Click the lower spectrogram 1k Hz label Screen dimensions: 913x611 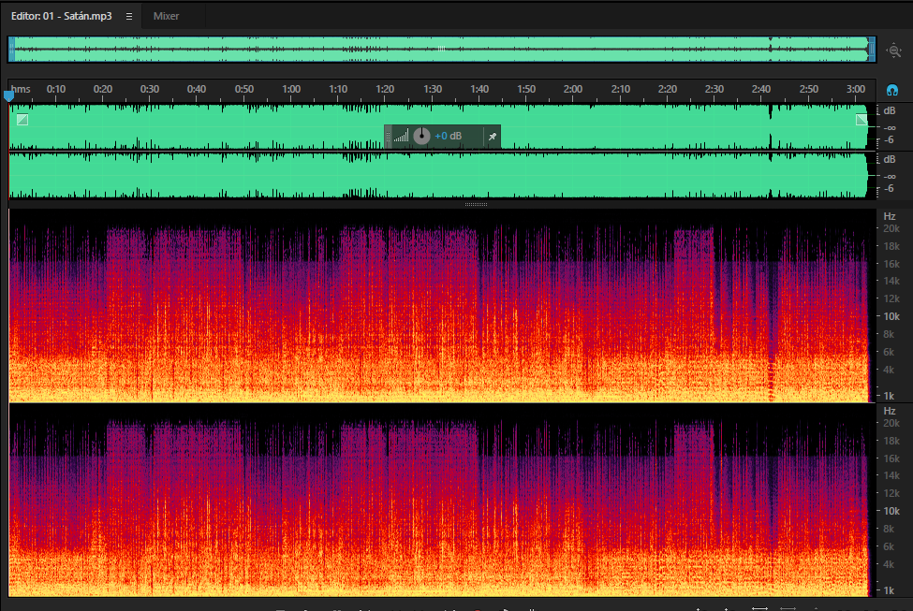point(889,590)
